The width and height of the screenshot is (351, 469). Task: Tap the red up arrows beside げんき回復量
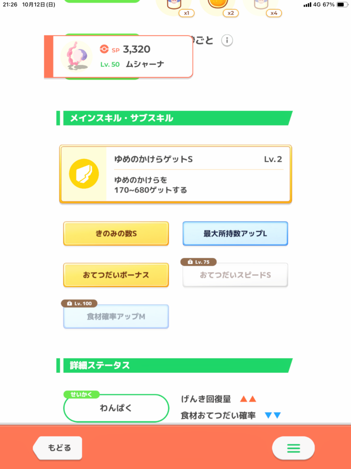[248, 399]
